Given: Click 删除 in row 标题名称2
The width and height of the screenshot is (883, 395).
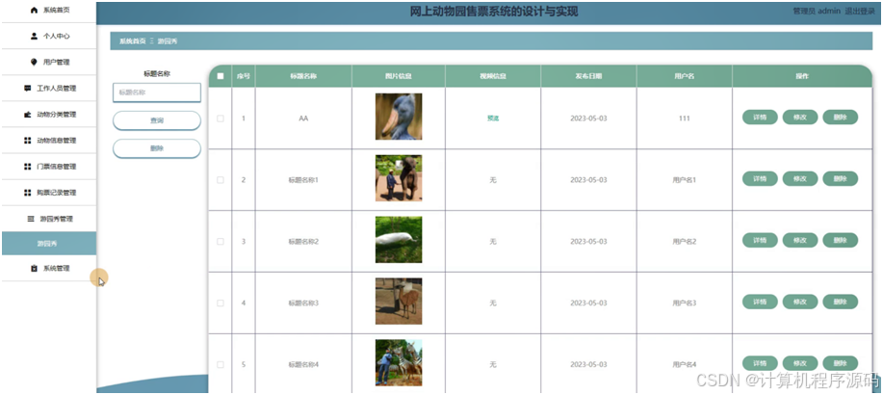Looking at the screenshot, I should tap(841, 240).
